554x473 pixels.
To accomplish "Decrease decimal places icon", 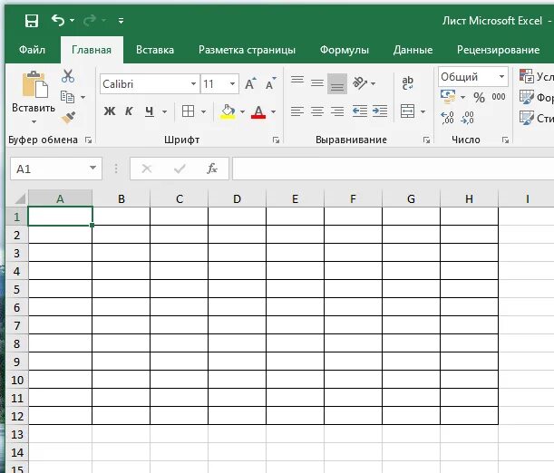I will click(468, 118).
